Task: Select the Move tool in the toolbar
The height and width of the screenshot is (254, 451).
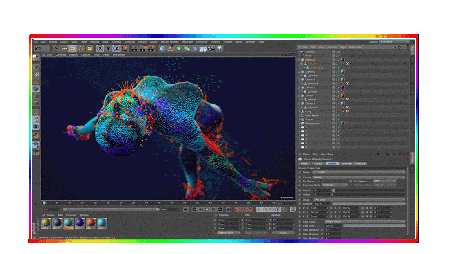Action: (64, 48)
